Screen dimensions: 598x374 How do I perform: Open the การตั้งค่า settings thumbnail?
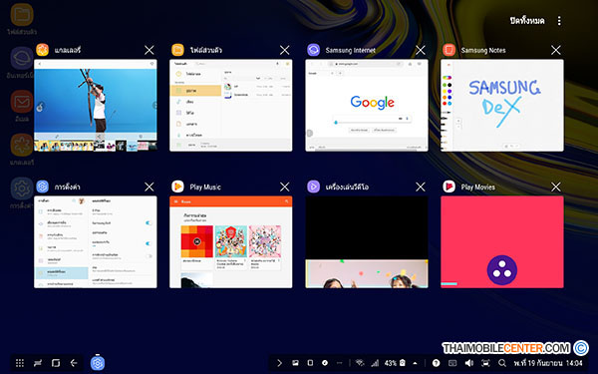click(x=96, y=242)
